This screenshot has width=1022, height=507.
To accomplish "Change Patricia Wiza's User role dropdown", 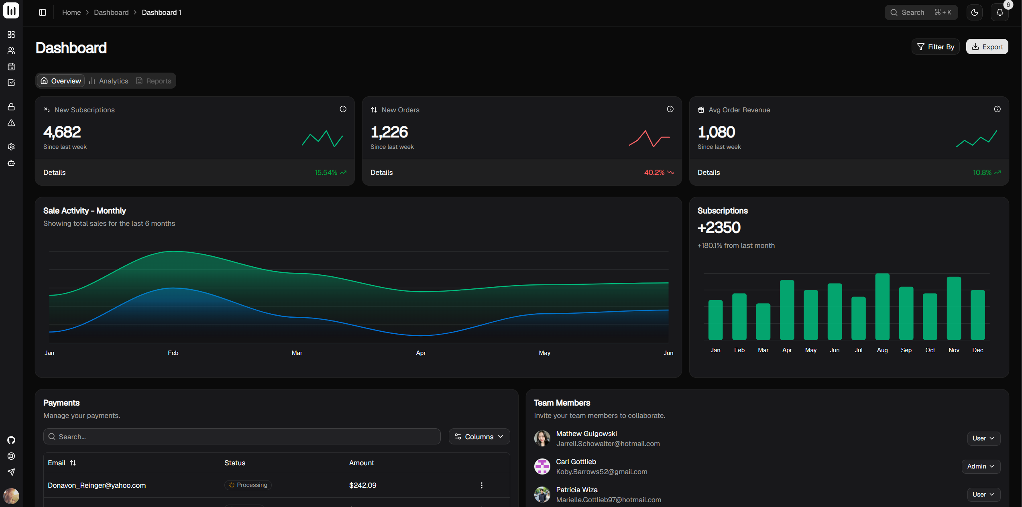I will pos(984,495).
